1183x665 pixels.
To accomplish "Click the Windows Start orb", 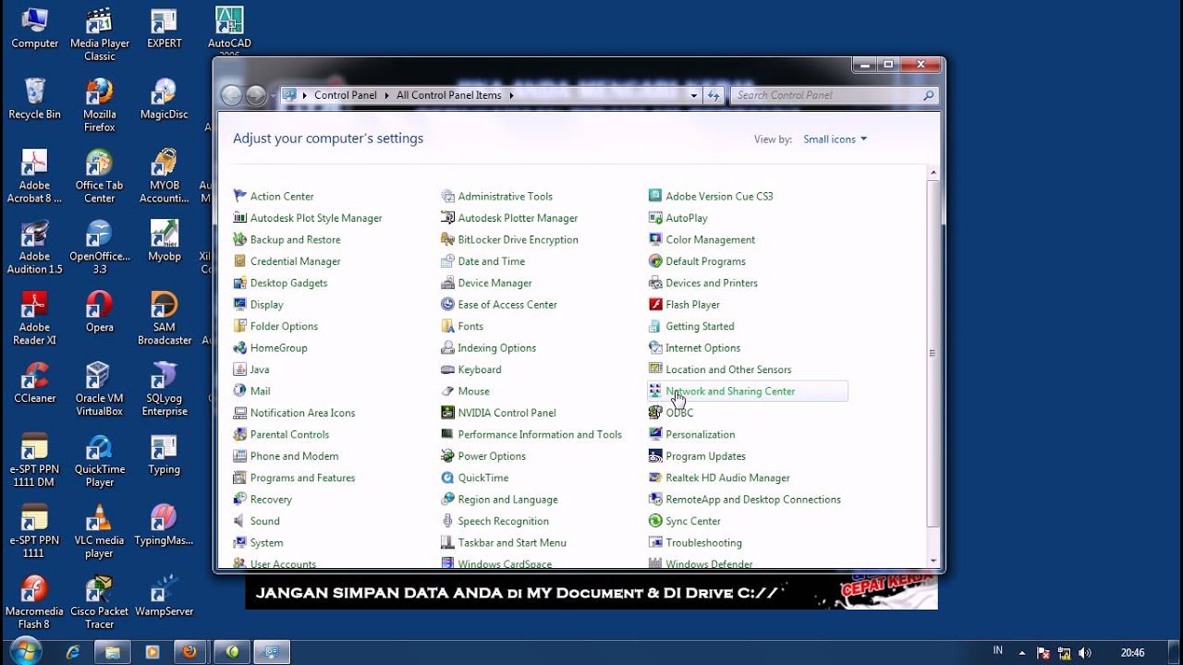I will click(25, 651).
